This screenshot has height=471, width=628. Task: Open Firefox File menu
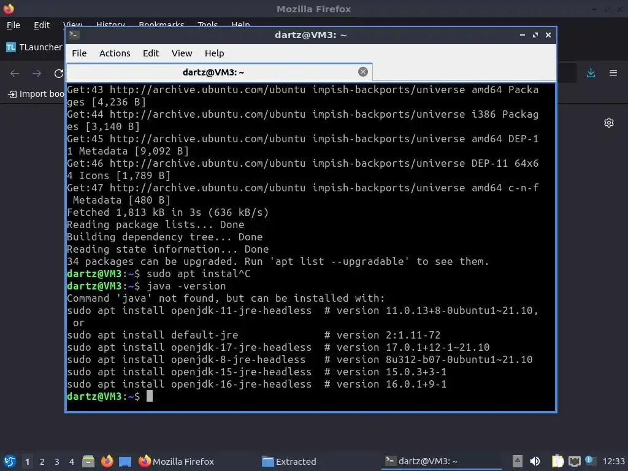coord(13,25)
